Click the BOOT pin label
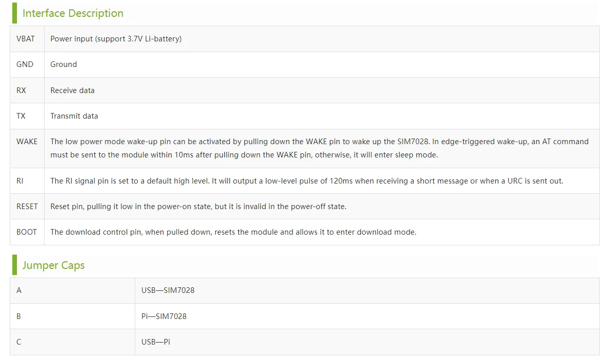 tap(27, 232)
